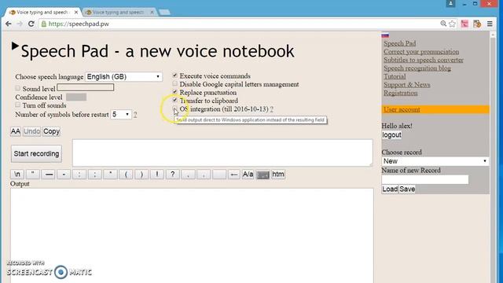Switch to second Voice typing tab
This screenshot has width=503, height=283.
tap(119, 13)
